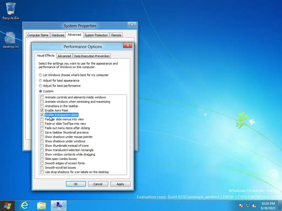The image size is (282, 211).
Task: Click the System Properties taskbar button
Action: [59, 206]
